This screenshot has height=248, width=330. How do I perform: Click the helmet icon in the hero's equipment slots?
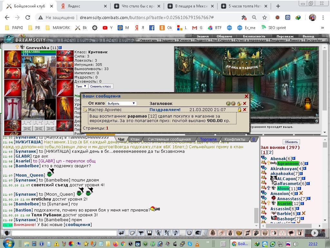[x=13, y=59]
